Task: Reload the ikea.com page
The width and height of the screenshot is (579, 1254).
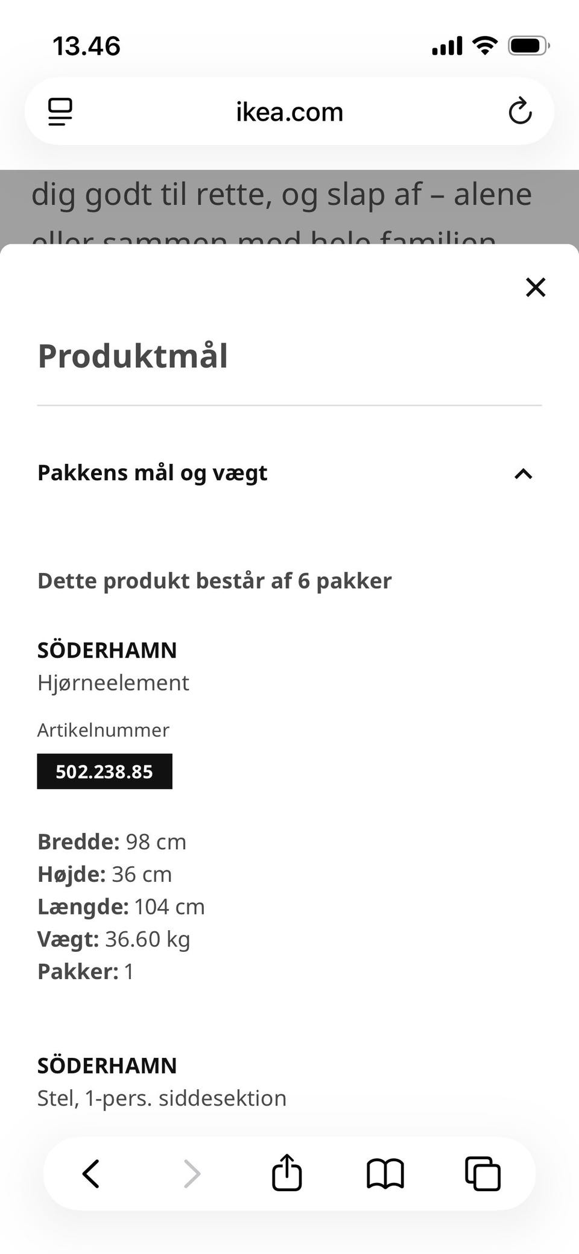Action: [519, 112]
